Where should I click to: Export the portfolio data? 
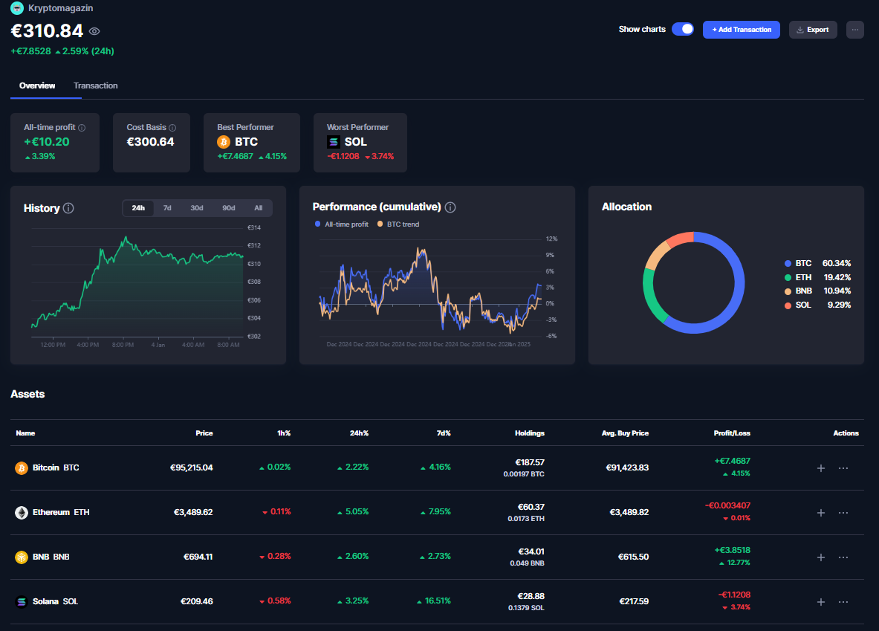coord(813,30)
